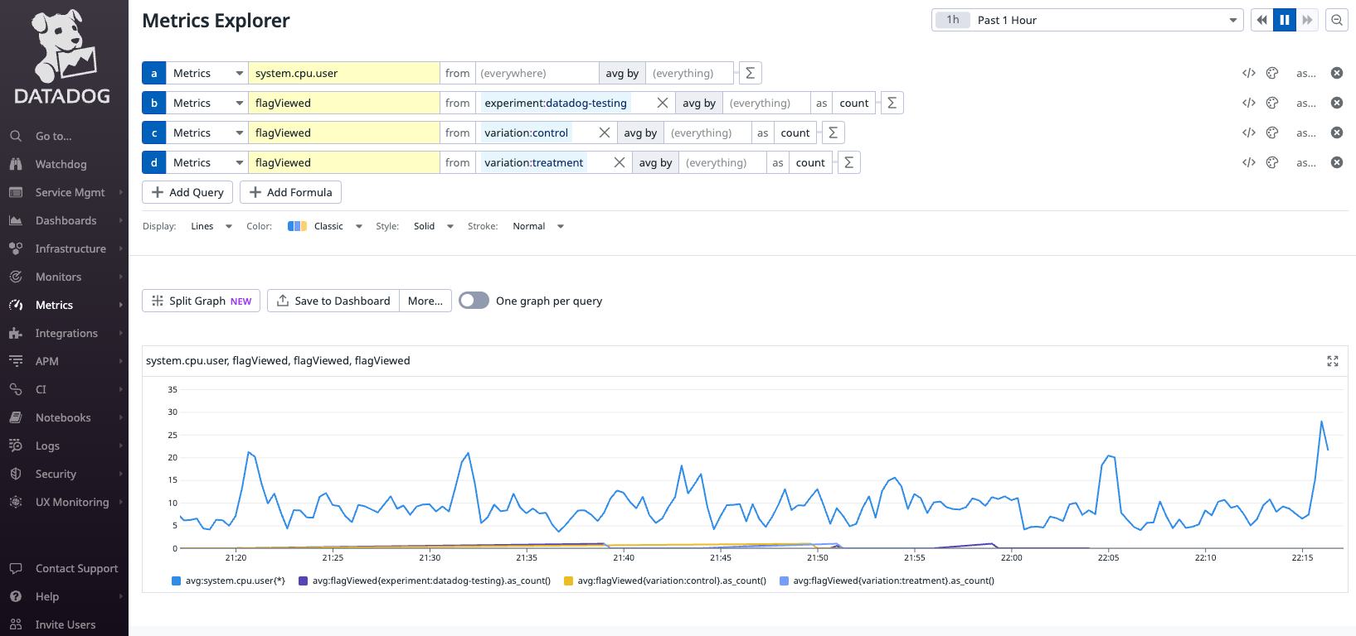The width and height of the screenshot is (1356, 636).
Task: Pause live graph updates
Action: coord(1285,20)
